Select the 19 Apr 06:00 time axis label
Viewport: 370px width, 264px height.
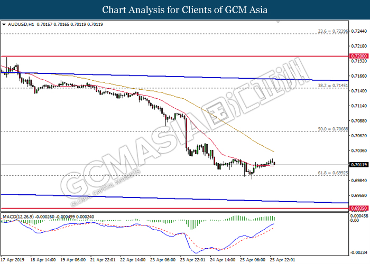point(73,260)
